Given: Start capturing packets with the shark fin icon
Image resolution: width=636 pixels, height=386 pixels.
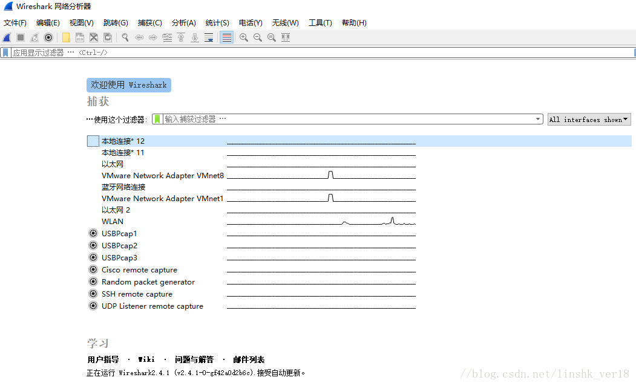Looking at the screenshot, I should point(7,37).
